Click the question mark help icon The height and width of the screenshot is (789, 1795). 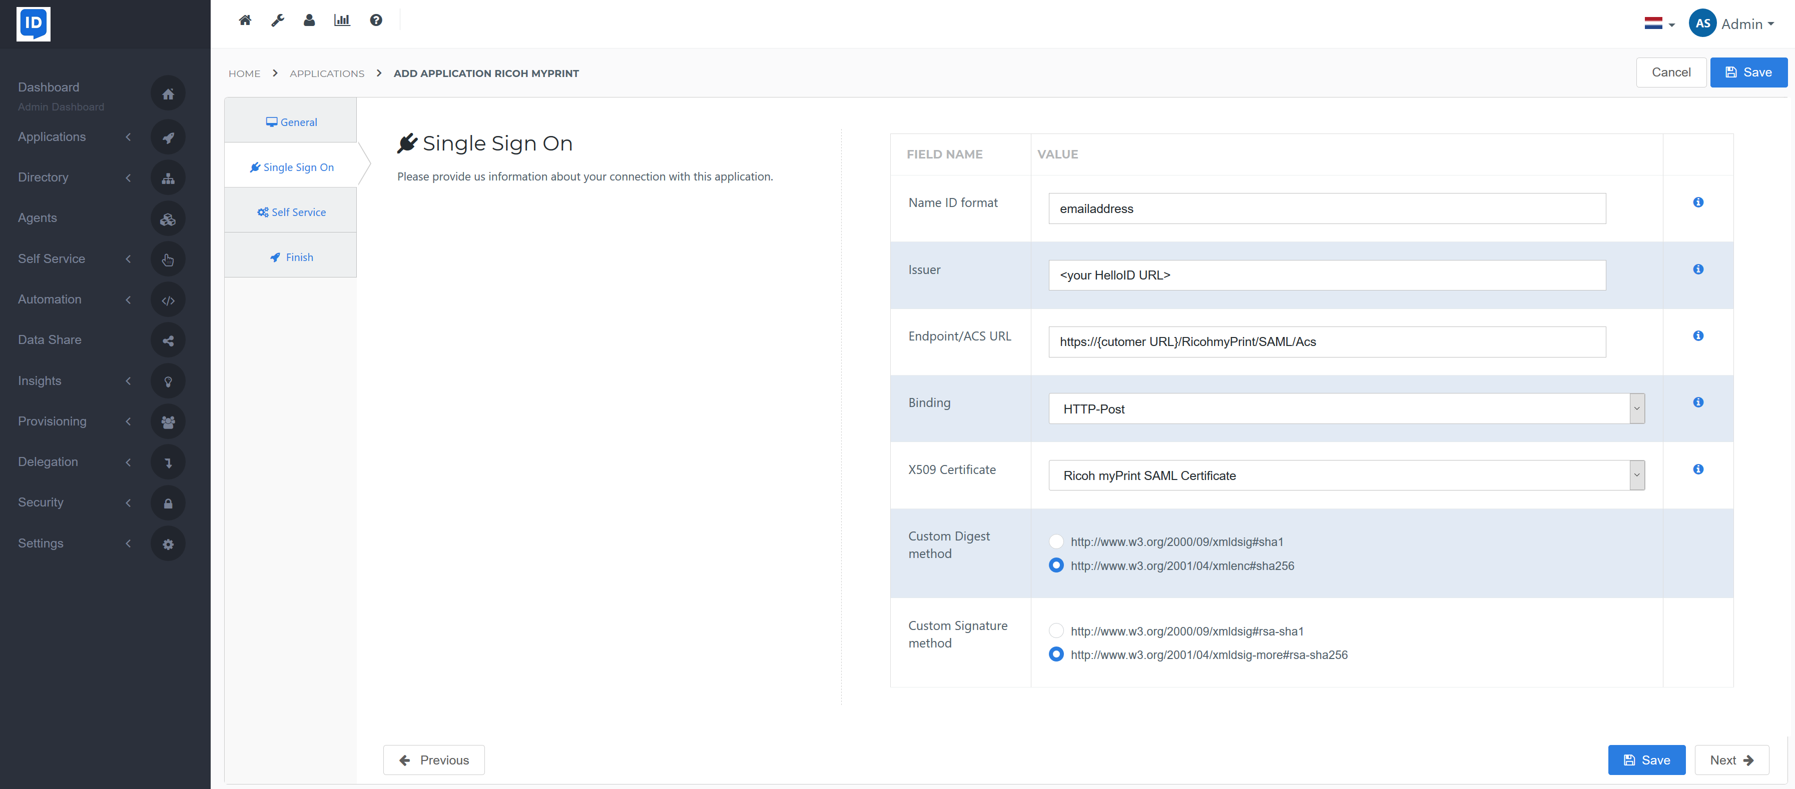pyautogui.click(x=376, y=20)
